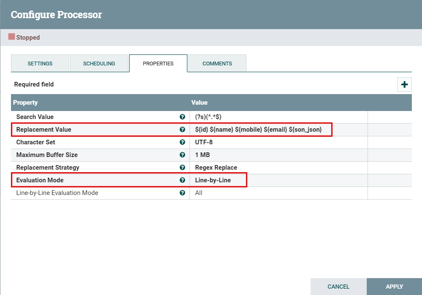Open Replacement Strategy Regex Replace value
This screenshot has height=295, width=422.
[279, 168]
